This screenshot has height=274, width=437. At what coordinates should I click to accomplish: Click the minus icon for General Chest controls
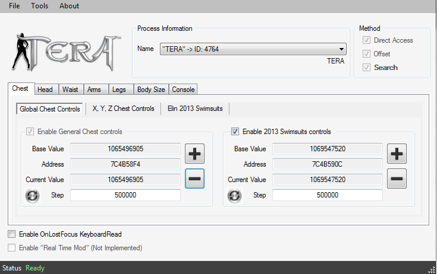194,178
